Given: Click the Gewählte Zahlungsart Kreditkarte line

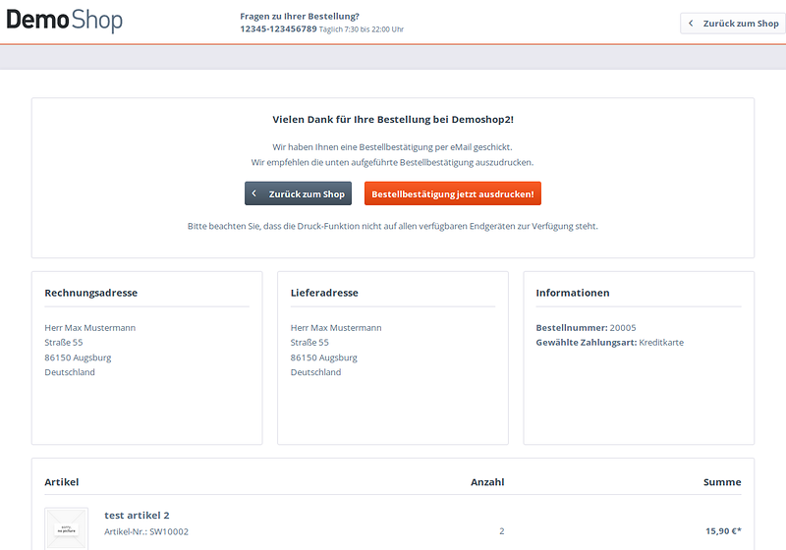Looking at the screenshot, I should tap(609, 343).
